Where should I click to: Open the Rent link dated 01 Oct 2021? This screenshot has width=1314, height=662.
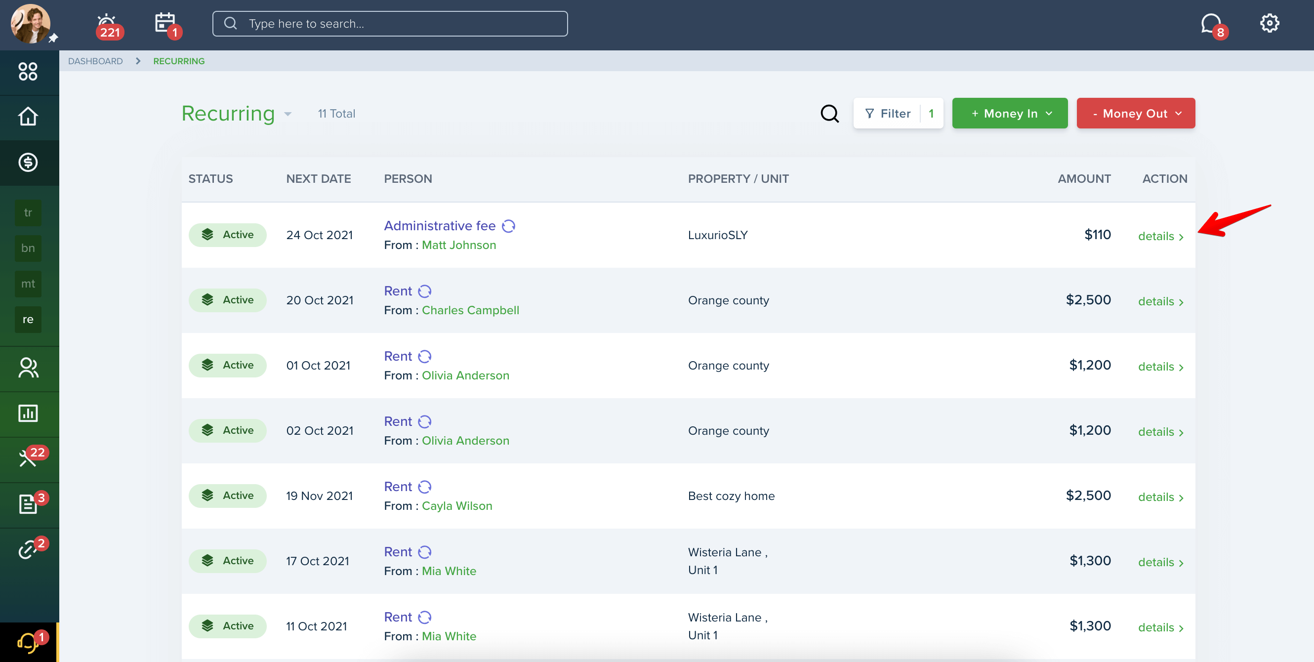click(398, 357)
